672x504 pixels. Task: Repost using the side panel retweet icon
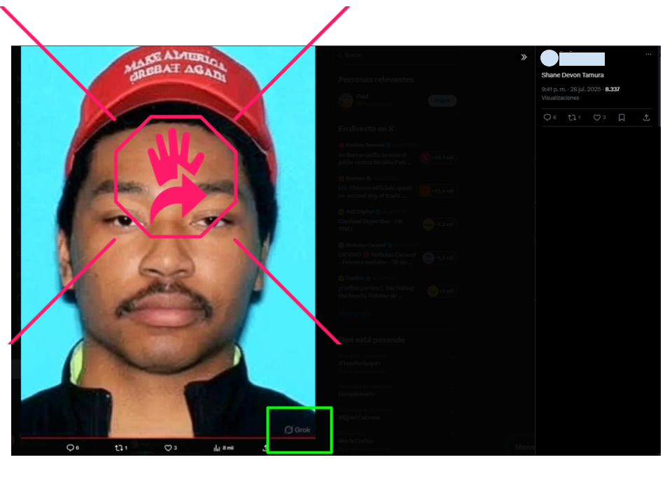click(x=572, y=118)
